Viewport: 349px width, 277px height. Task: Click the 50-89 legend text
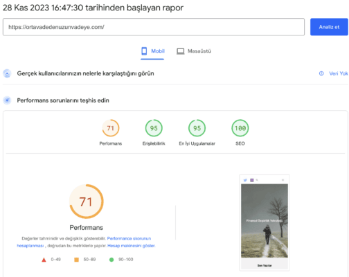tap(89, 260)
